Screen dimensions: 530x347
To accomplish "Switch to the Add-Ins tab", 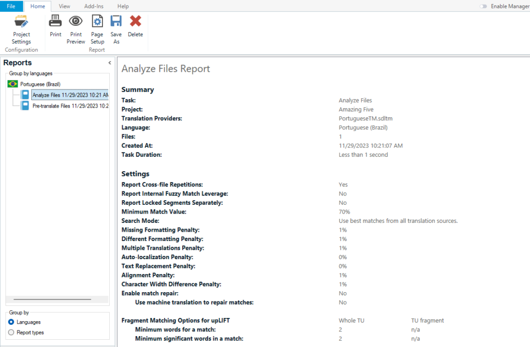I will (93, 6).
